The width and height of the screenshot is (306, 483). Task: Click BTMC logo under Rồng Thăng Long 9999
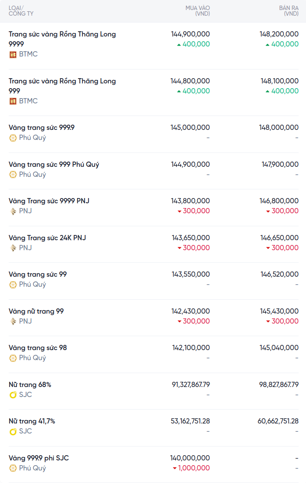click(x=13, y=54)
